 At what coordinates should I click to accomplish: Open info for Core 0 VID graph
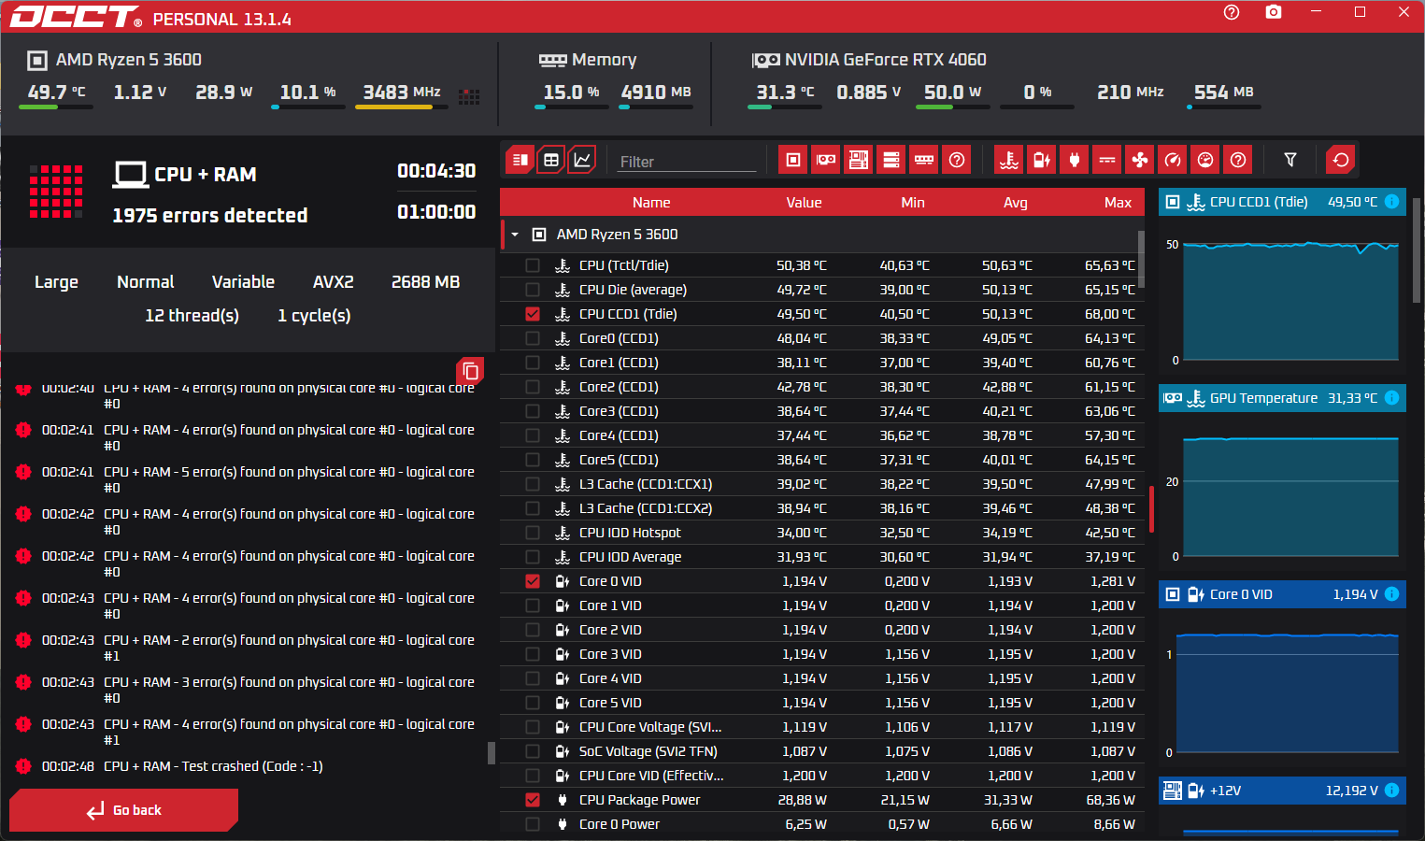[1391, 594]
